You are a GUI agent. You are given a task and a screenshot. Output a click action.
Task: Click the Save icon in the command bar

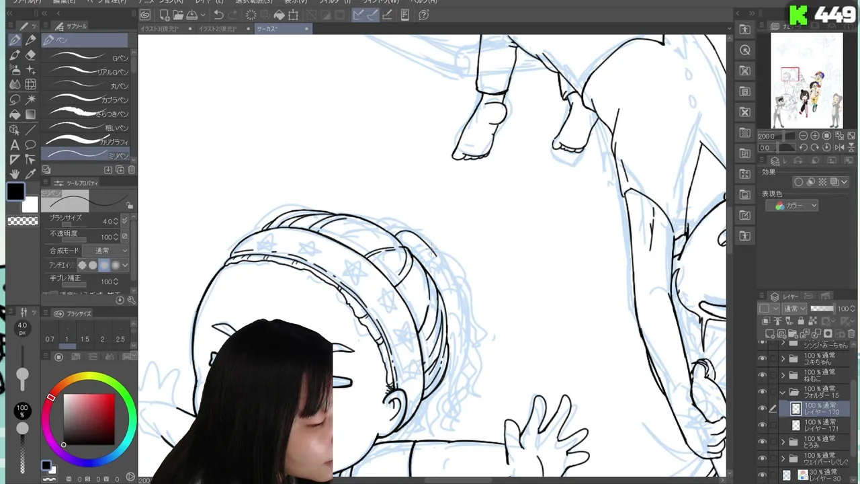(x=192, y=15)
